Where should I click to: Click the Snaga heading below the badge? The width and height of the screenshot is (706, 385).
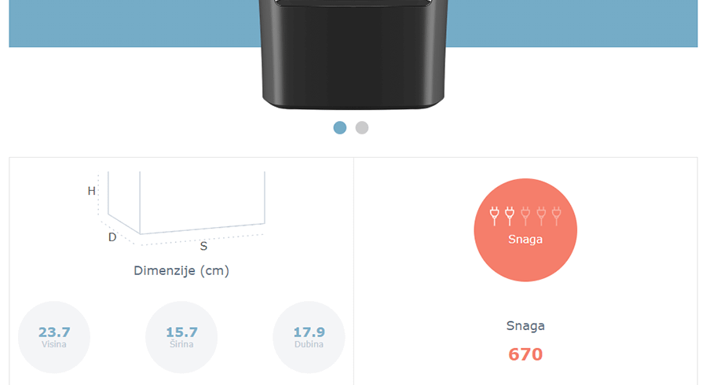pyautogui.click(x=525, y=325)
